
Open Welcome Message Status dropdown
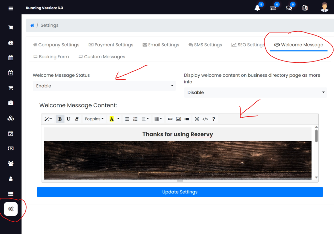[x=104, y=86]
